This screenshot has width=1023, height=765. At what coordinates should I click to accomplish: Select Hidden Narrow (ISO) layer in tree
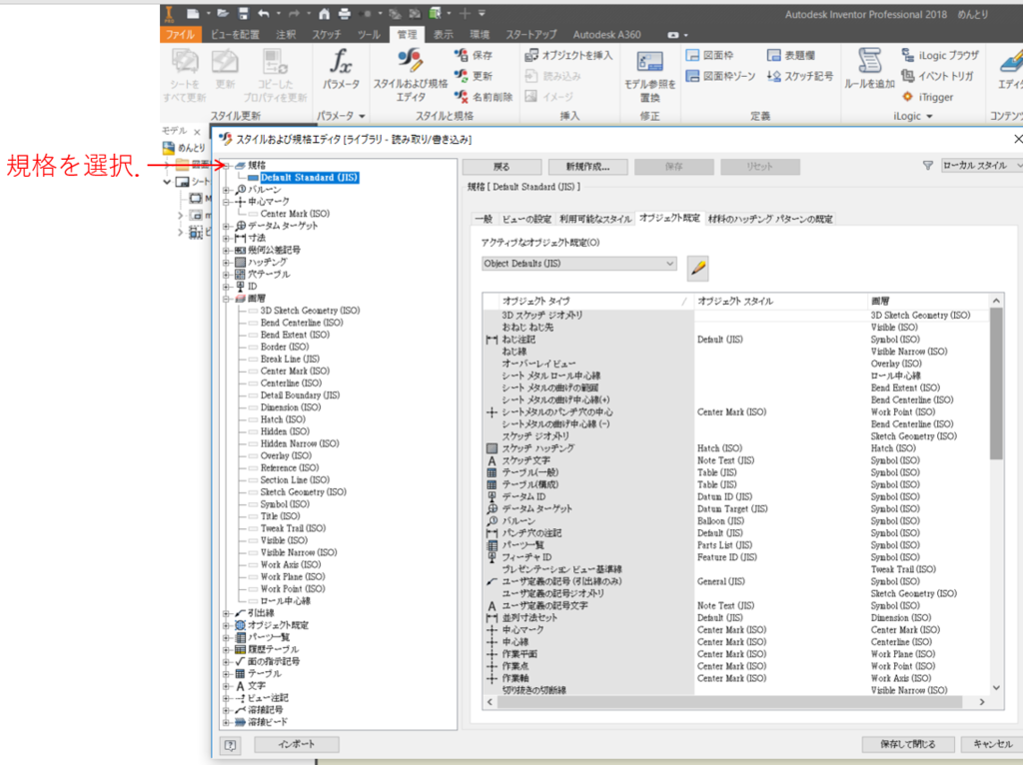(300, 443)
